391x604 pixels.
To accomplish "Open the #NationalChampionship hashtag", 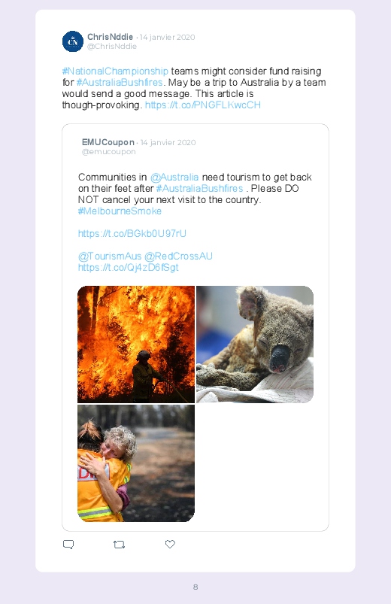I will (x=115, y=71).
